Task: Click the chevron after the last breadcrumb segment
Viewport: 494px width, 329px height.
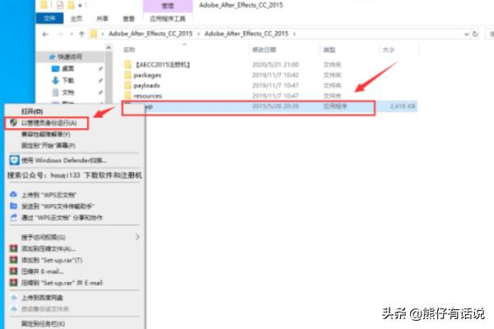Action: pos(294,34)
